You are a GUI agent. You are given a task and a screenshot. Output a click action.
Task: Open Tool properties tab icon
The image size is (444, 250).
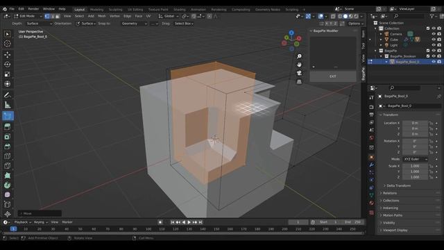click(x=372, y=97)
